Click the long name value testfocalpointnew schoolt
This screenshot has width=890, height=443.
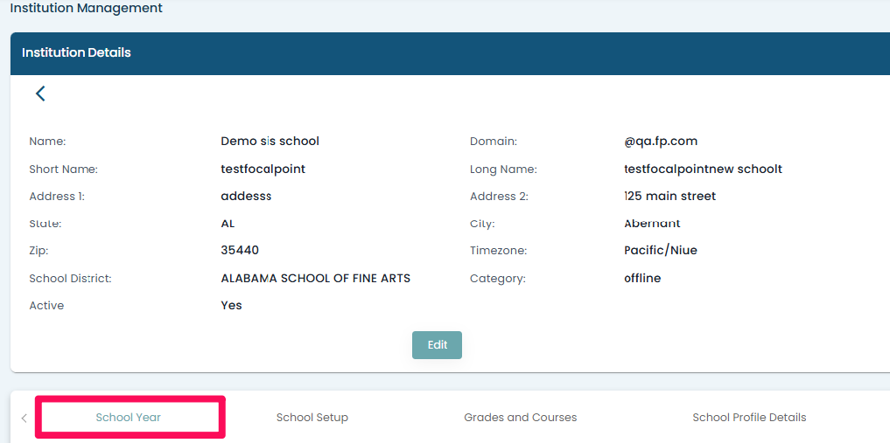click(703, 169)
